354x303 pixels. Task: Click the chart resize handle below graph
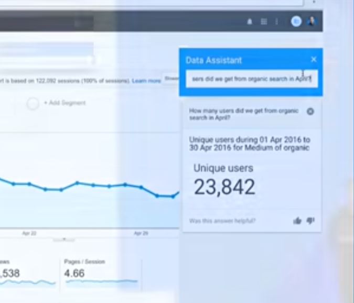point(64,240)
